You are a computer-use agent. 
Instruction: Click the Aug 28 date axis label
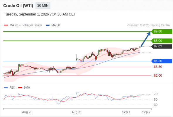[x=27, y=112]
